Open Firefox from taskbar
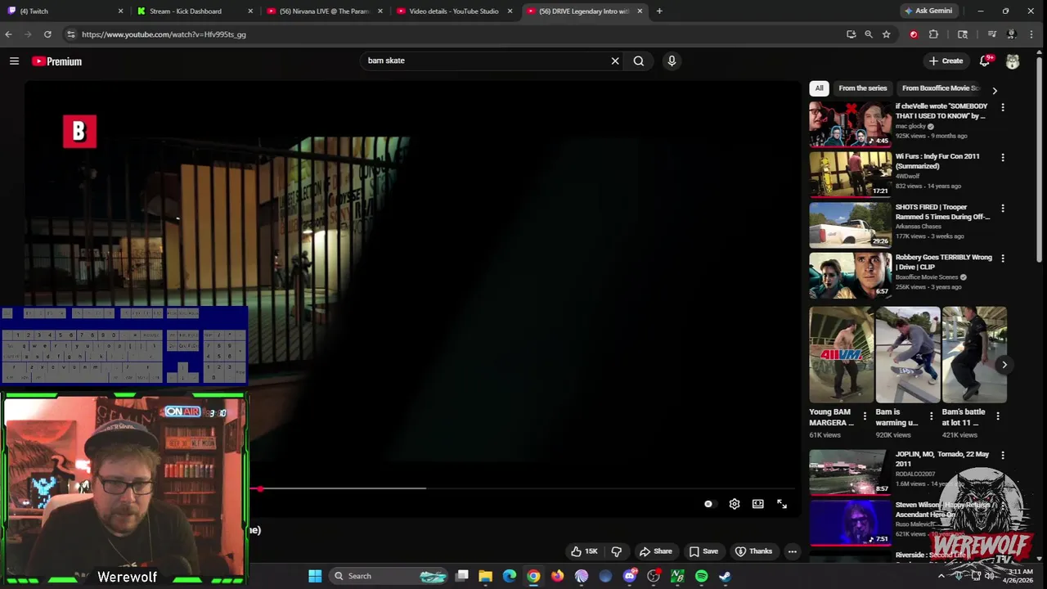This screenshot has height=589, width=1047. coord(558,576)
